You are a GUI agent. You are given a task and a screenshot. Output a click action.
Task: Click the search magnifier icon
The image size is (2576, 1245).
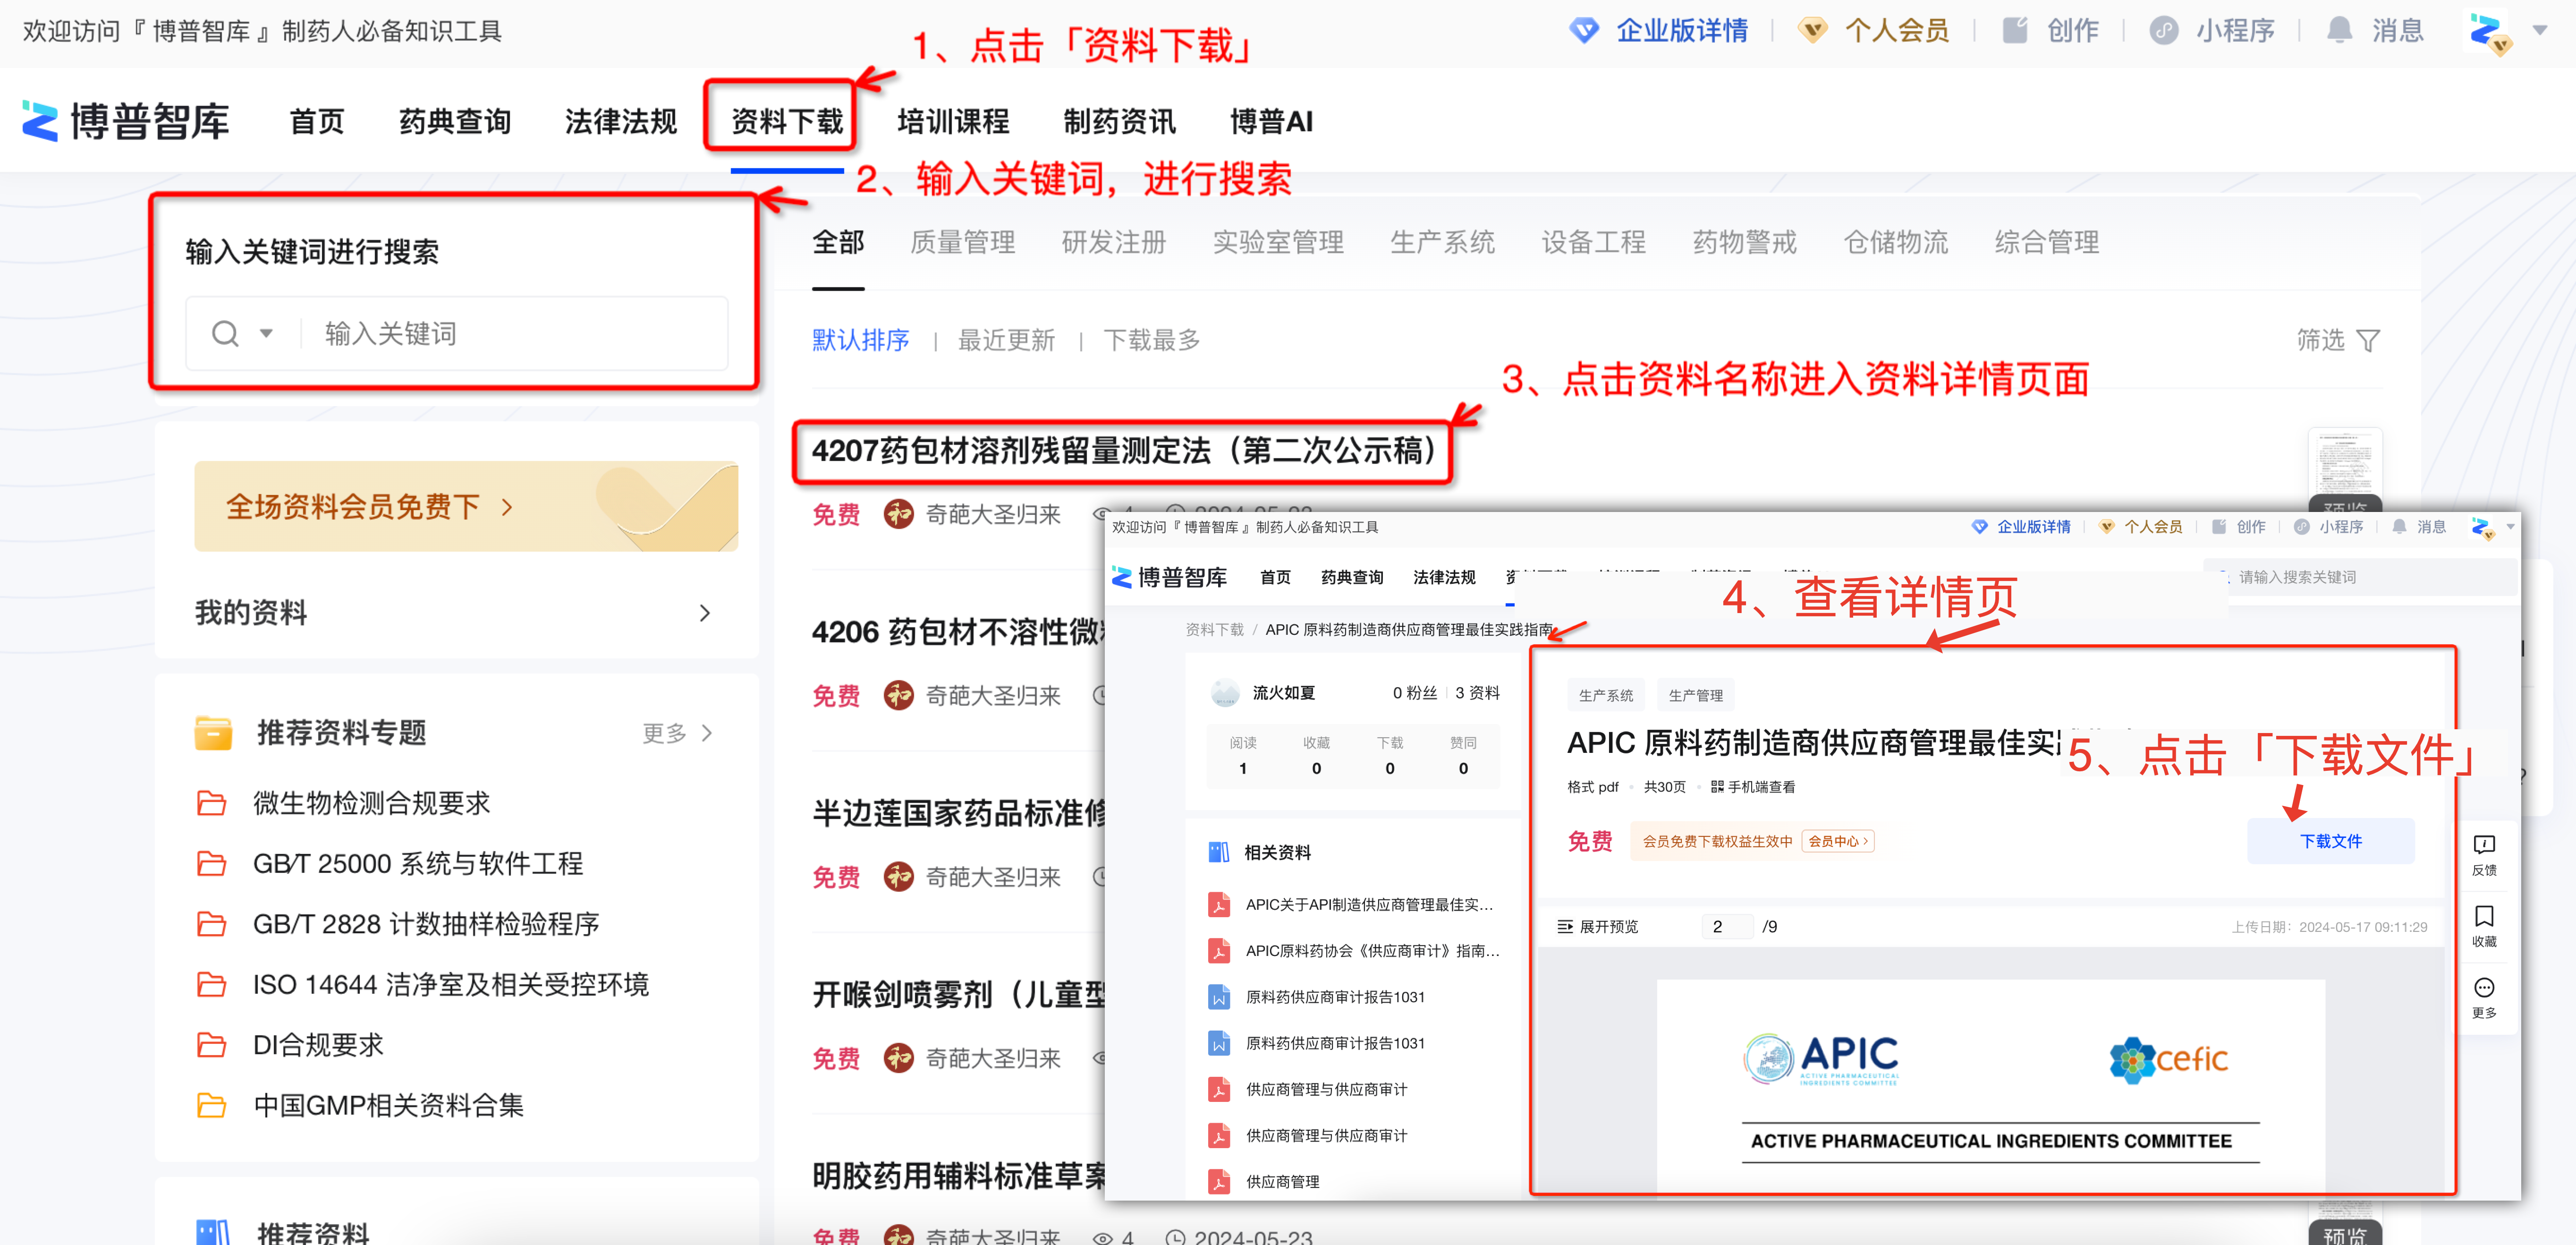pyautogui.click(x=226, y=333)
